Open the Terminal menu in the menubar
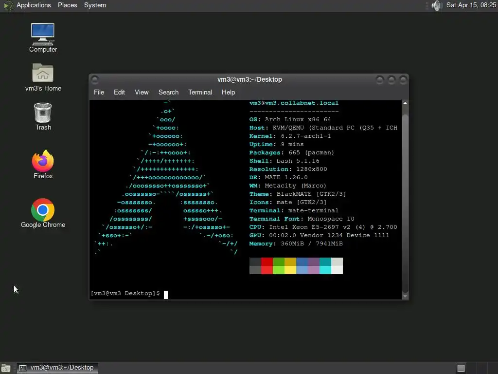Screen dimensions: 498x374 pyautogui.click(x=200, y=92)
